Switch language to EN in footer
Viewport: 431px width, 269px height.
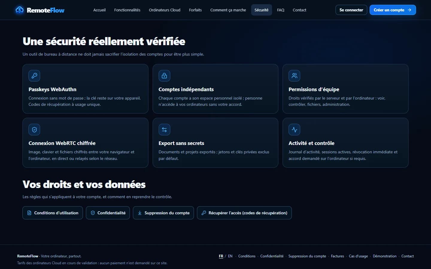pos(230,256)
